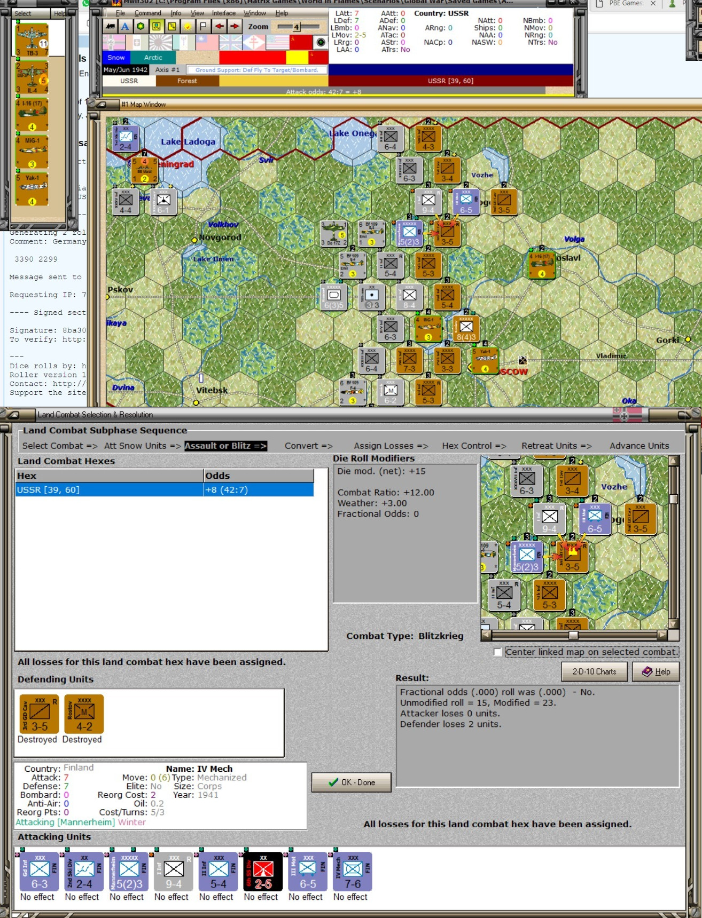Select the 2nd Ski Div 2-4 attacker
This screenshot has height=918, width=702.
point(84,872)
